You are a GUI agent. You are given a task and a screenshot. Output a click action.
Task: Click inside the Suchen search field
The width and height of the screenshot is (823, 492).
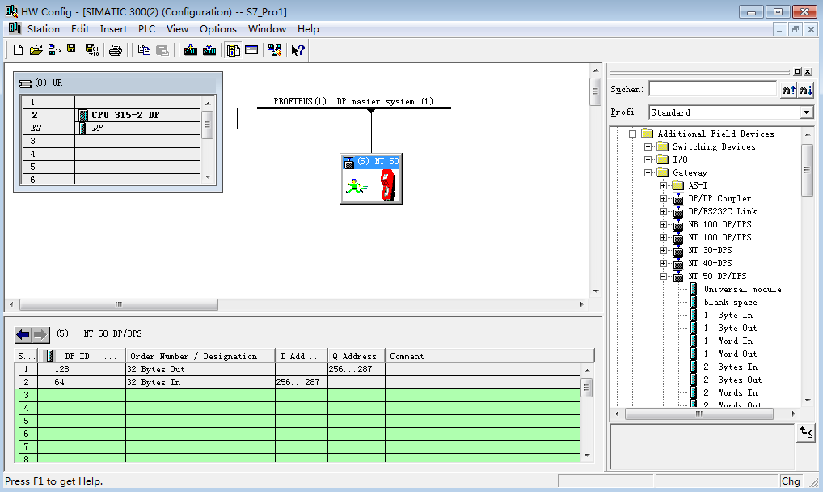click(x=711, y=88)
